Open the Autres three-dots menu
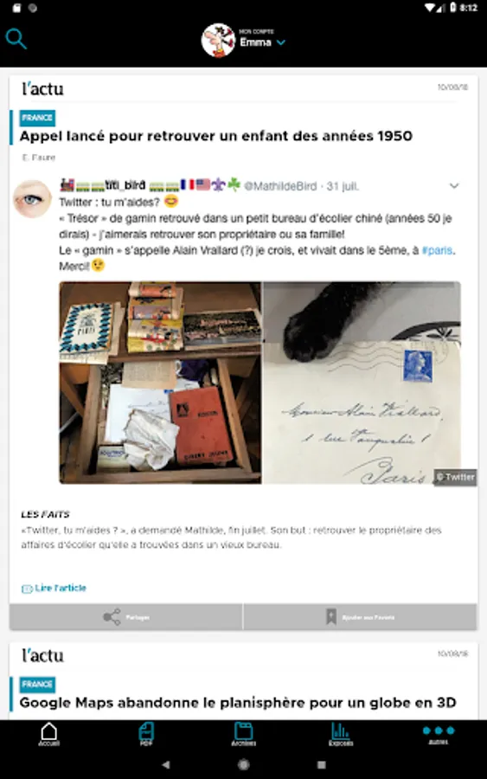487x779 pixels. click(x=439, y=734)
